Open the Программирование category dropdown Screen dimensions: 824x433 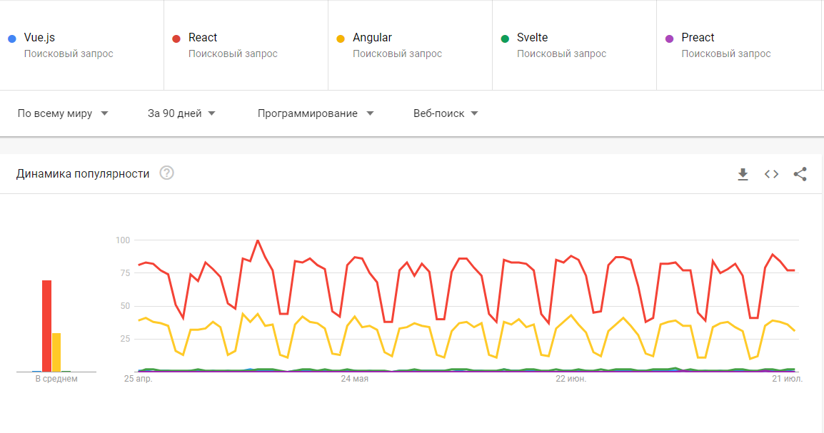316,113
